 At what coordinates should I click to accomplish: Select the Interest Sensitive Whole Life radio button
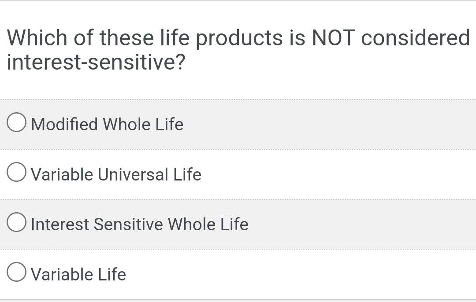[x=16, y=222]
